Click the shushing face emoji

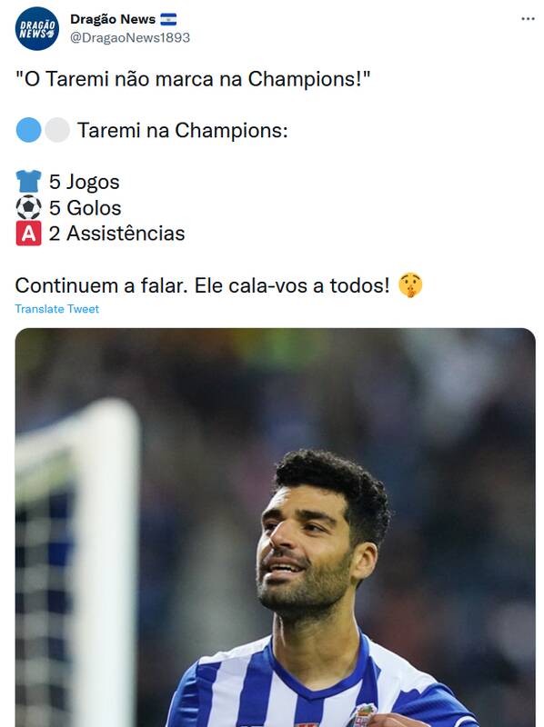(410, 285)
